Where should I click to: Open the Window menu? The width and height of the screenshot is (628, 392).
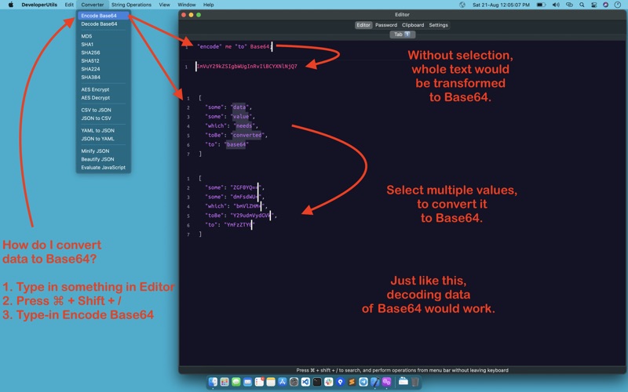(187, 5)
